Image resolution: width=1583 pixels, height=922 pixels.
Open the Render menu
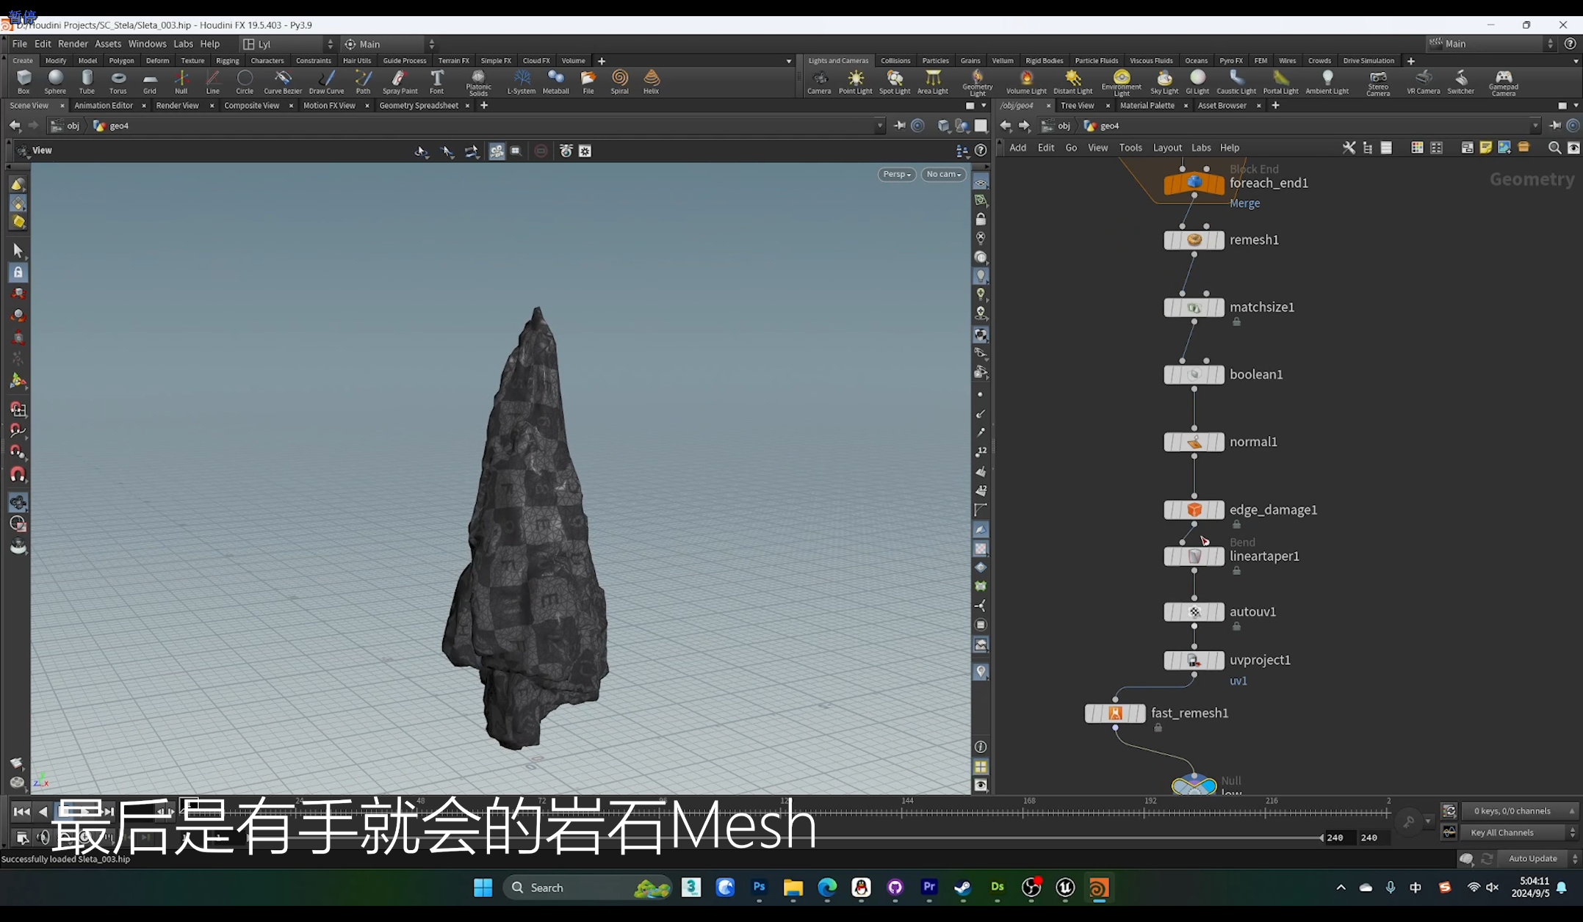tap(73, 44)
